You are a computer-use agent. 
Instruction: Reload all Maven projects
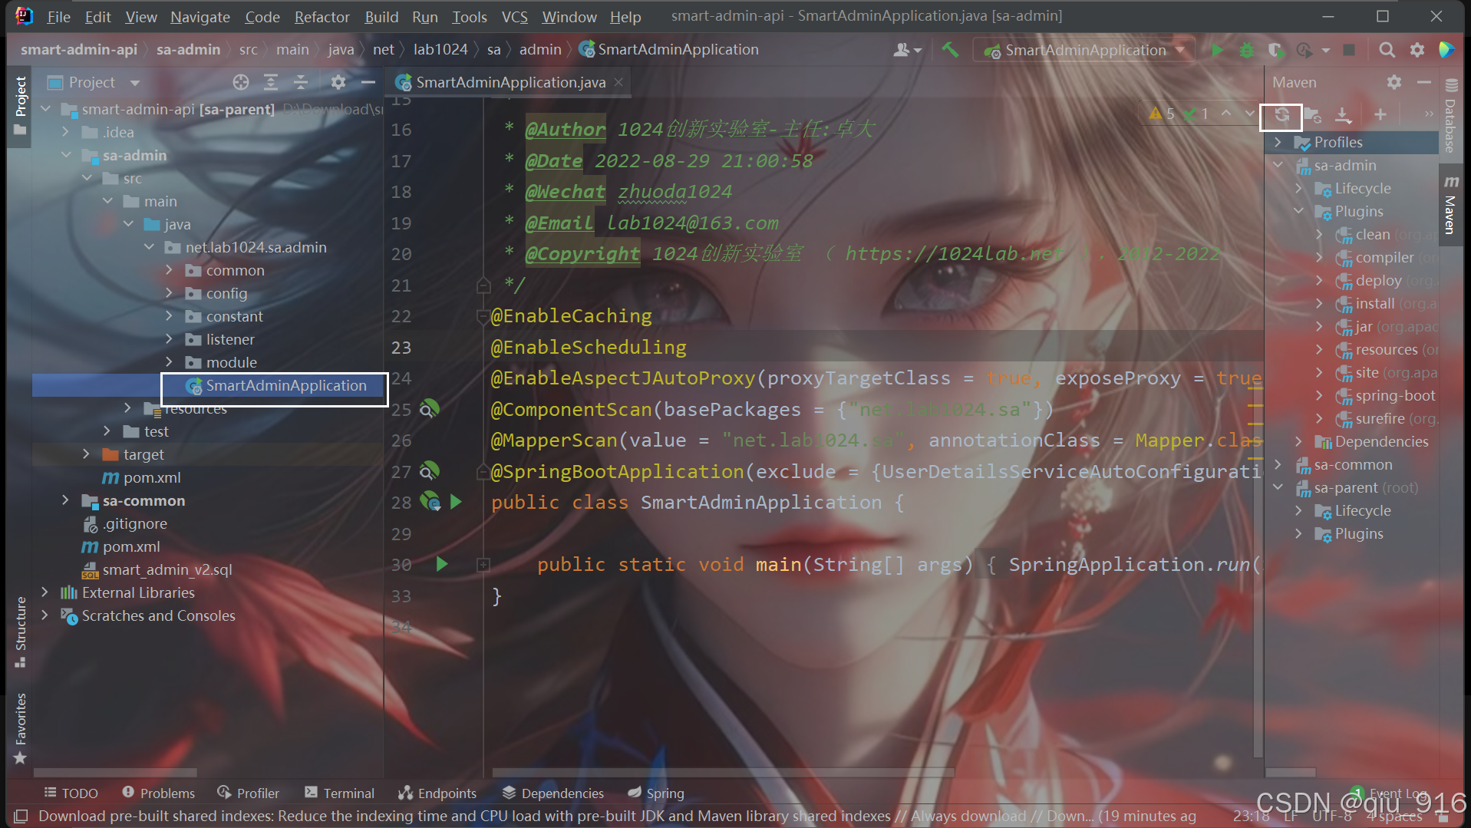(1281, 115)
